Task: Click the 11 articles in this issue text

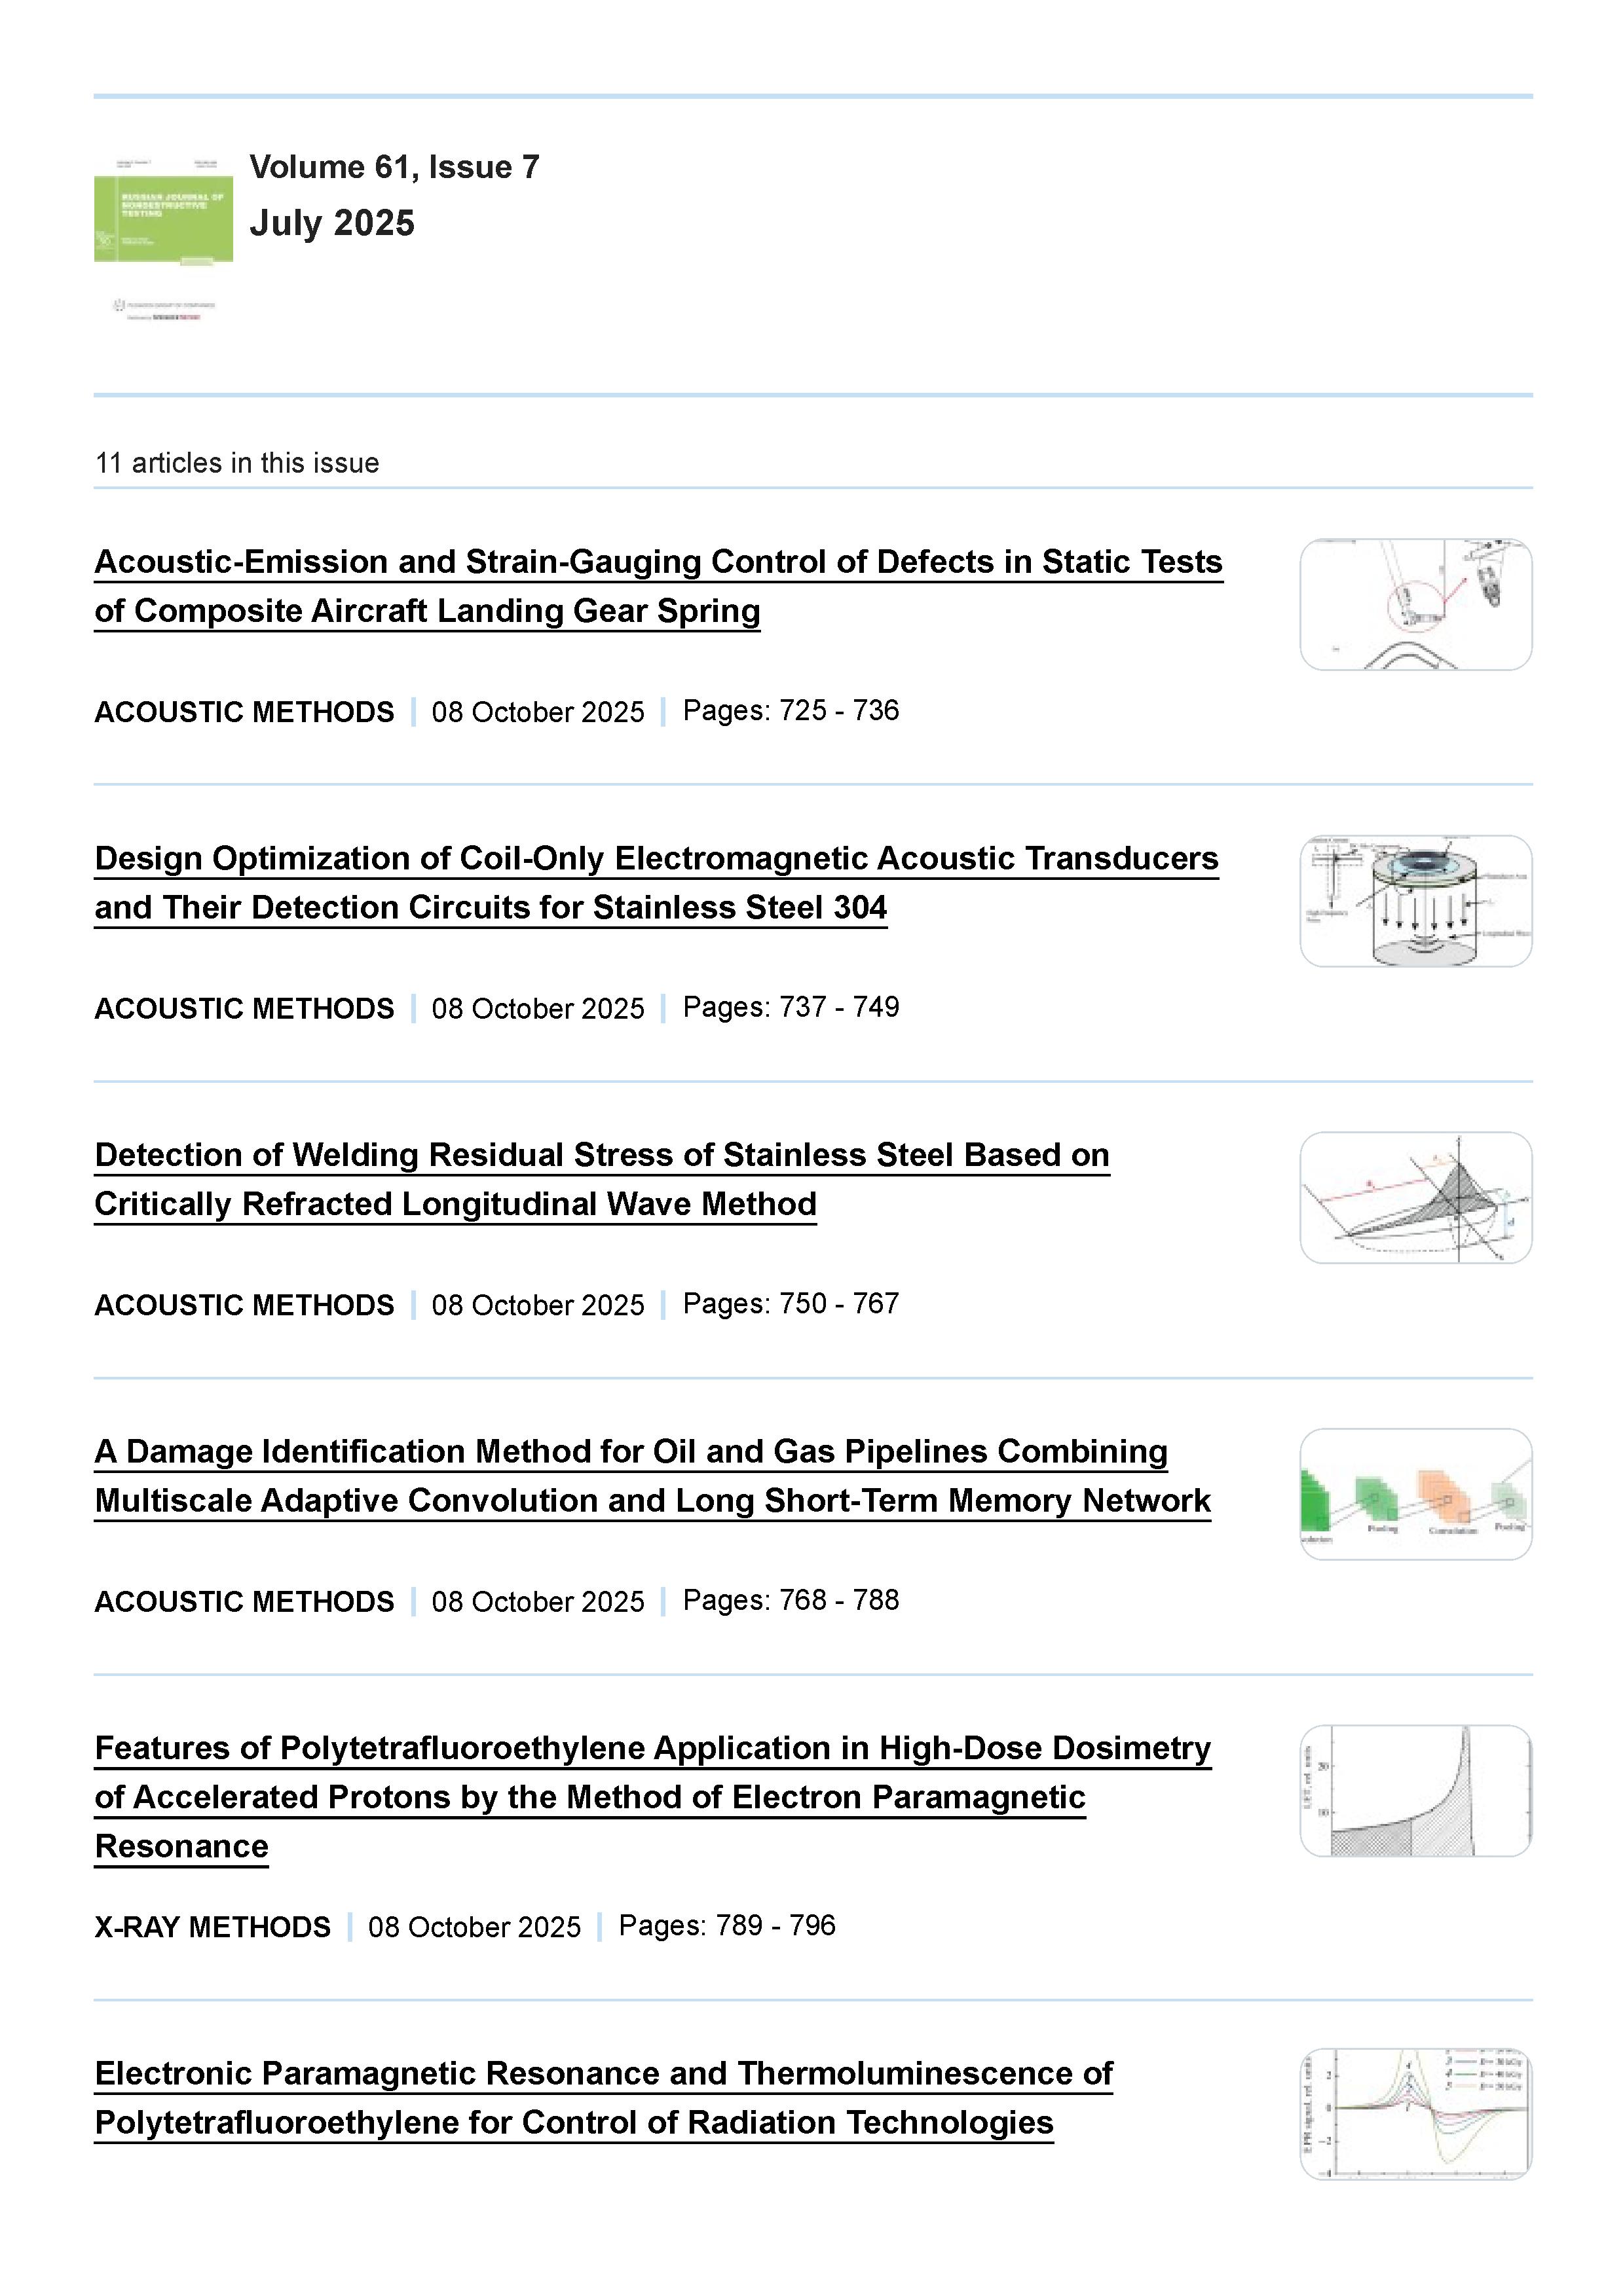Action: [237, 463]
